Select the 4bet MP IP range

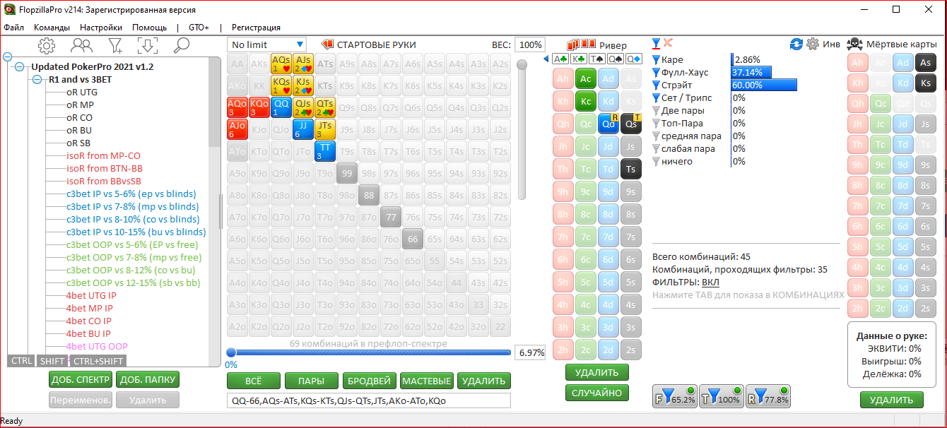click(88, 308)
